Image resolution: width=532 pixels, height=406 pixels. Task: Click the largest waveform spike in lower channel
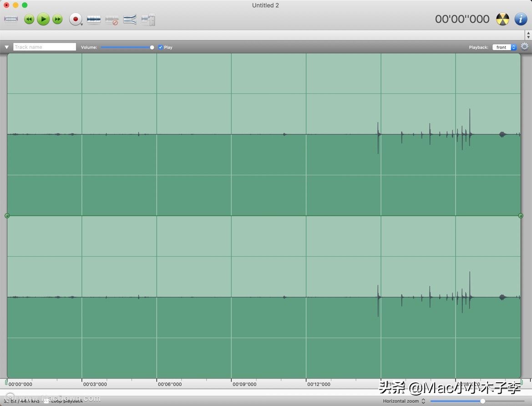tap(470, 290)
